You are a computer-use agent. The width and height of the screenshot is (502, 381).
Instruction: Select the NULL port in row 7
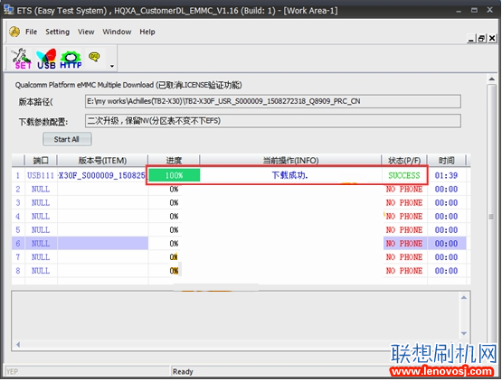41,257
